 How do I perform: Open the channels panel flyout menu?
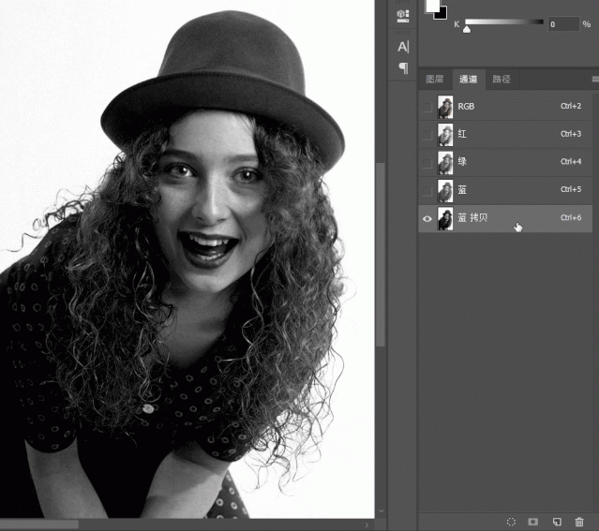pyautogui.click(x=594, y=80)
